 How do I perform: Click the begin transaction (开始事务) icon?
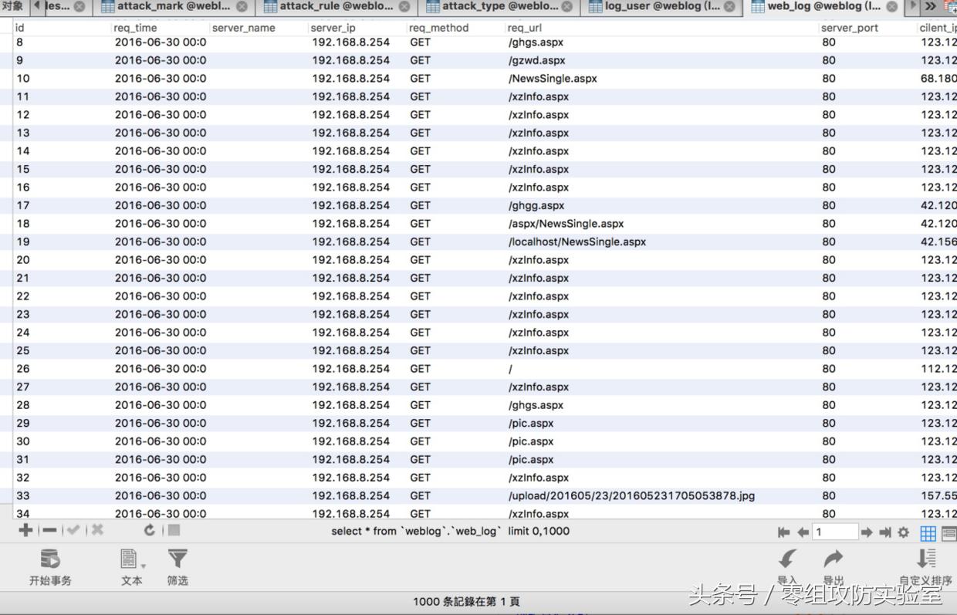[x=50, y=559]
